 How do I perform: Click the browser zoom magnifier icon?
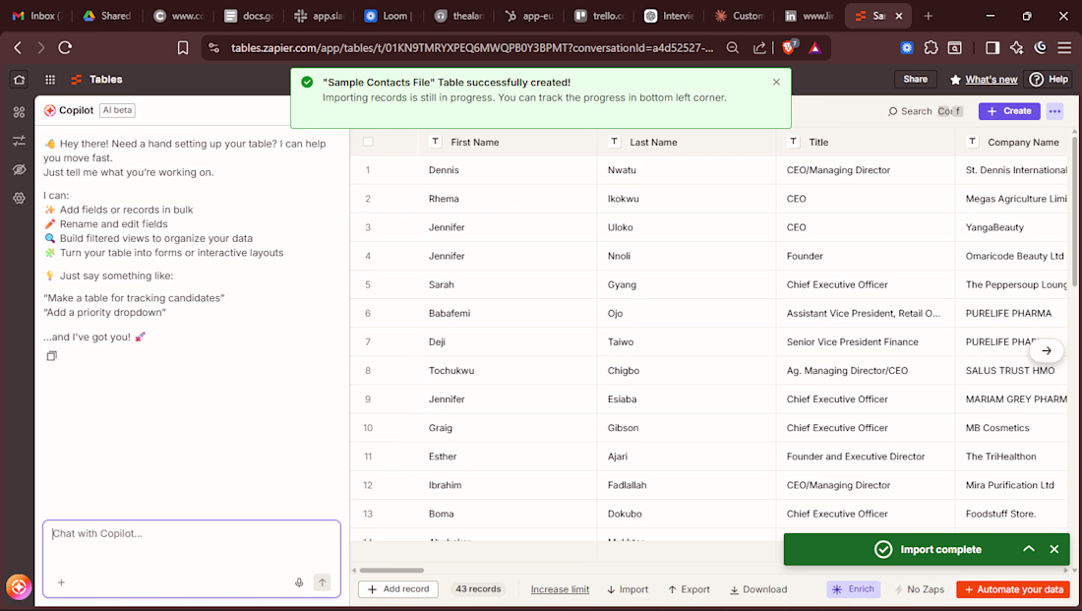732,47
